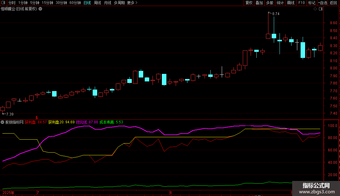This screenshot has height=196, width=340.
Task: Switch to 周线 weekly chart
Action: 97,3
